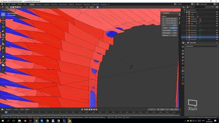Viewport: 219px width, 123px height.
Task: Hide Plane.001 using its eye icon
Action: pyautogui.click(x=217, y=26)
